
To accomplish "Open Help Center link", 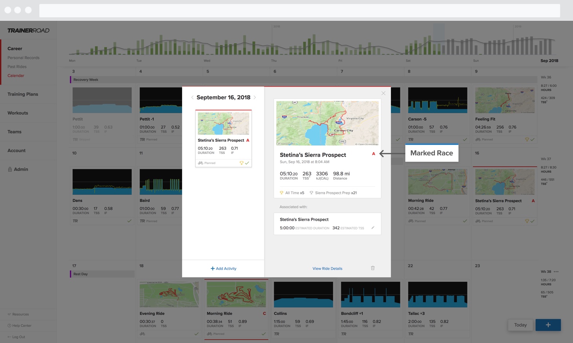I will 19,326.
